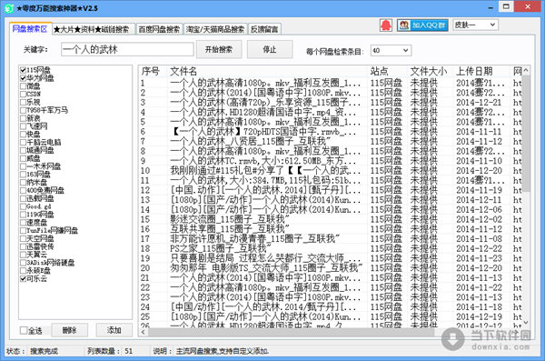Sort by the 序号 column header

154,71
